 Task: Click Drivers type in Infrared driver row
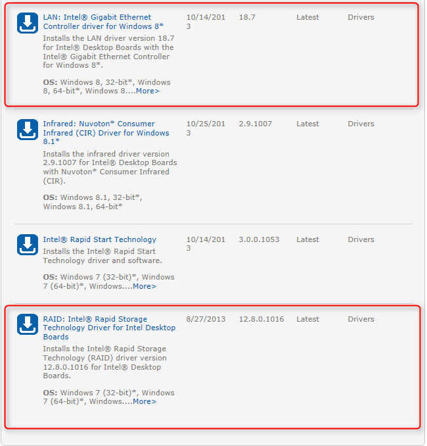click(x=361, y=124)
